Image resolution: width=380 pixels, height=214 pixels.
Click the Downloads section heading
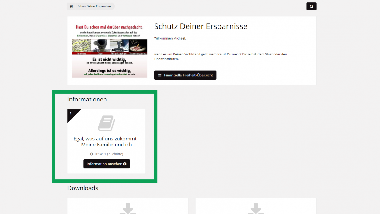tap(83, 188)
